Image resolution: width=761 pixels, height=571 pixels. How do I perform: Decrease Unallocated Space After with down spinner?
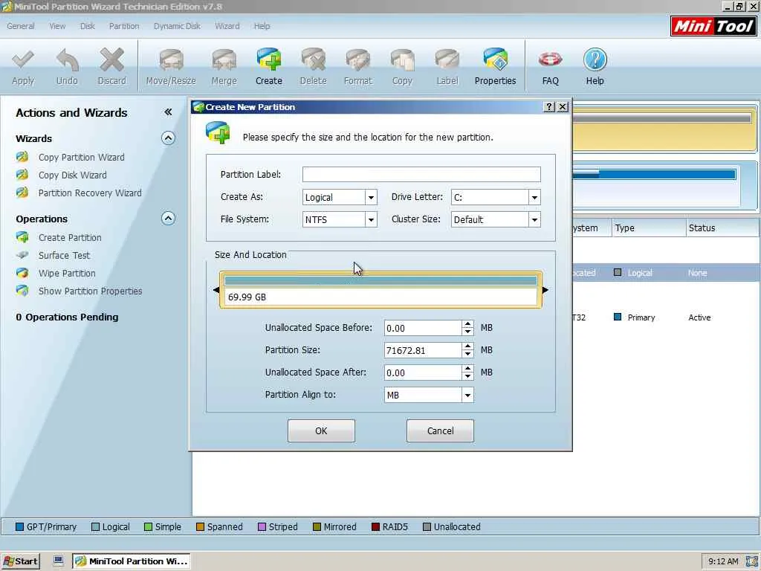tap(467, 376)
